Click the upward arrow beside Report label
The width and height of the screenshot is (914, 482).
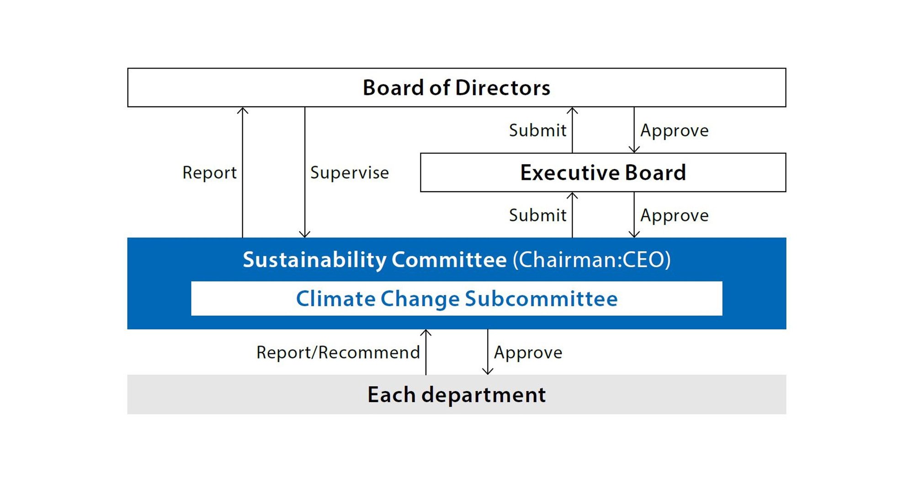[x=243, y=173]
